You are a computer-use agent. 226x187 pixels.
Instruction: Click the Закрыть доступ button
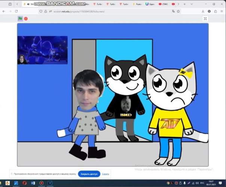pyautogui.click(x=89, y=174)
